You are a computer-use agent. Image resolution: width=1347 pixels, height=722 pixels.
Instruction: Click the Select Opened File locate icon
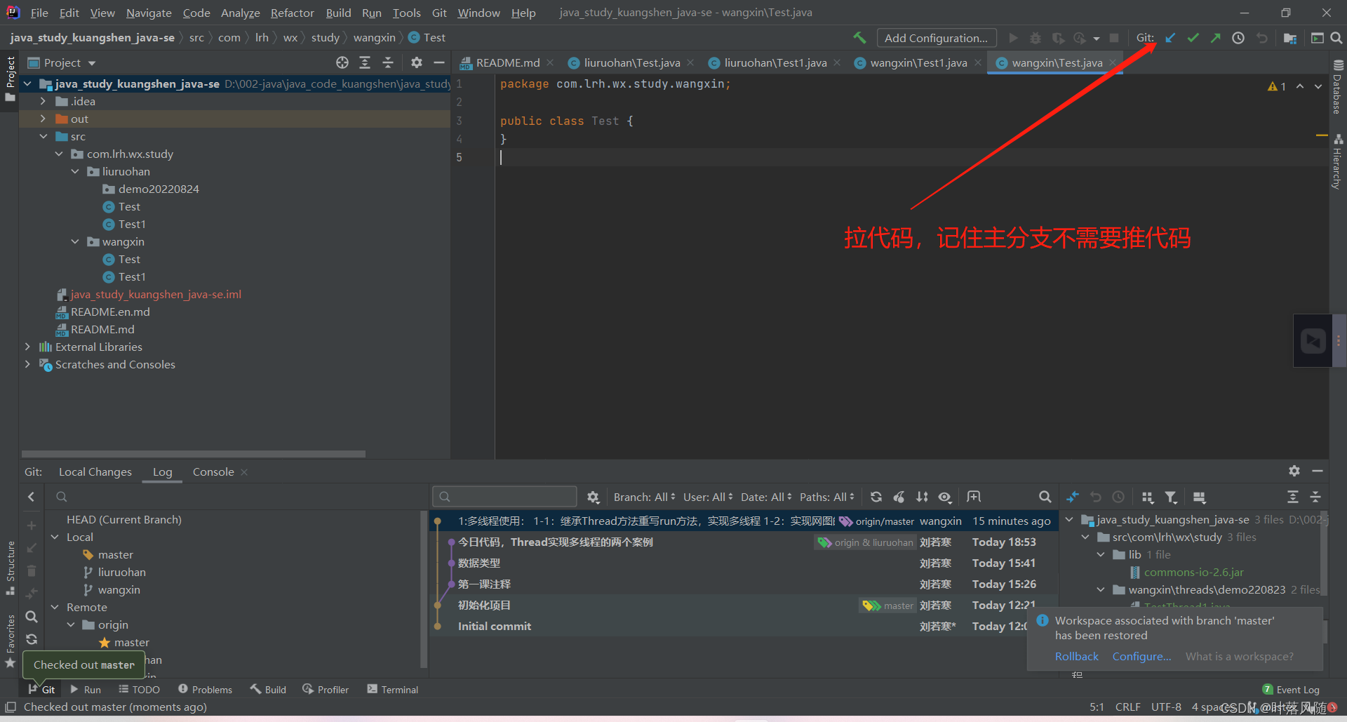pos(342,62)
